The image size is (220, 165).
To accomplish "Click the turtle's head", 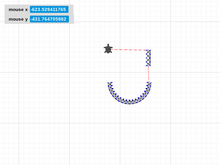I will (108, 45).
